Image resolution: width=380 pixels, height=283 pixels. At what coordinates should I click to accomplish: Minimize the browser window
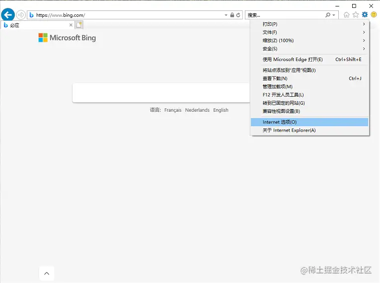(337, 6)
